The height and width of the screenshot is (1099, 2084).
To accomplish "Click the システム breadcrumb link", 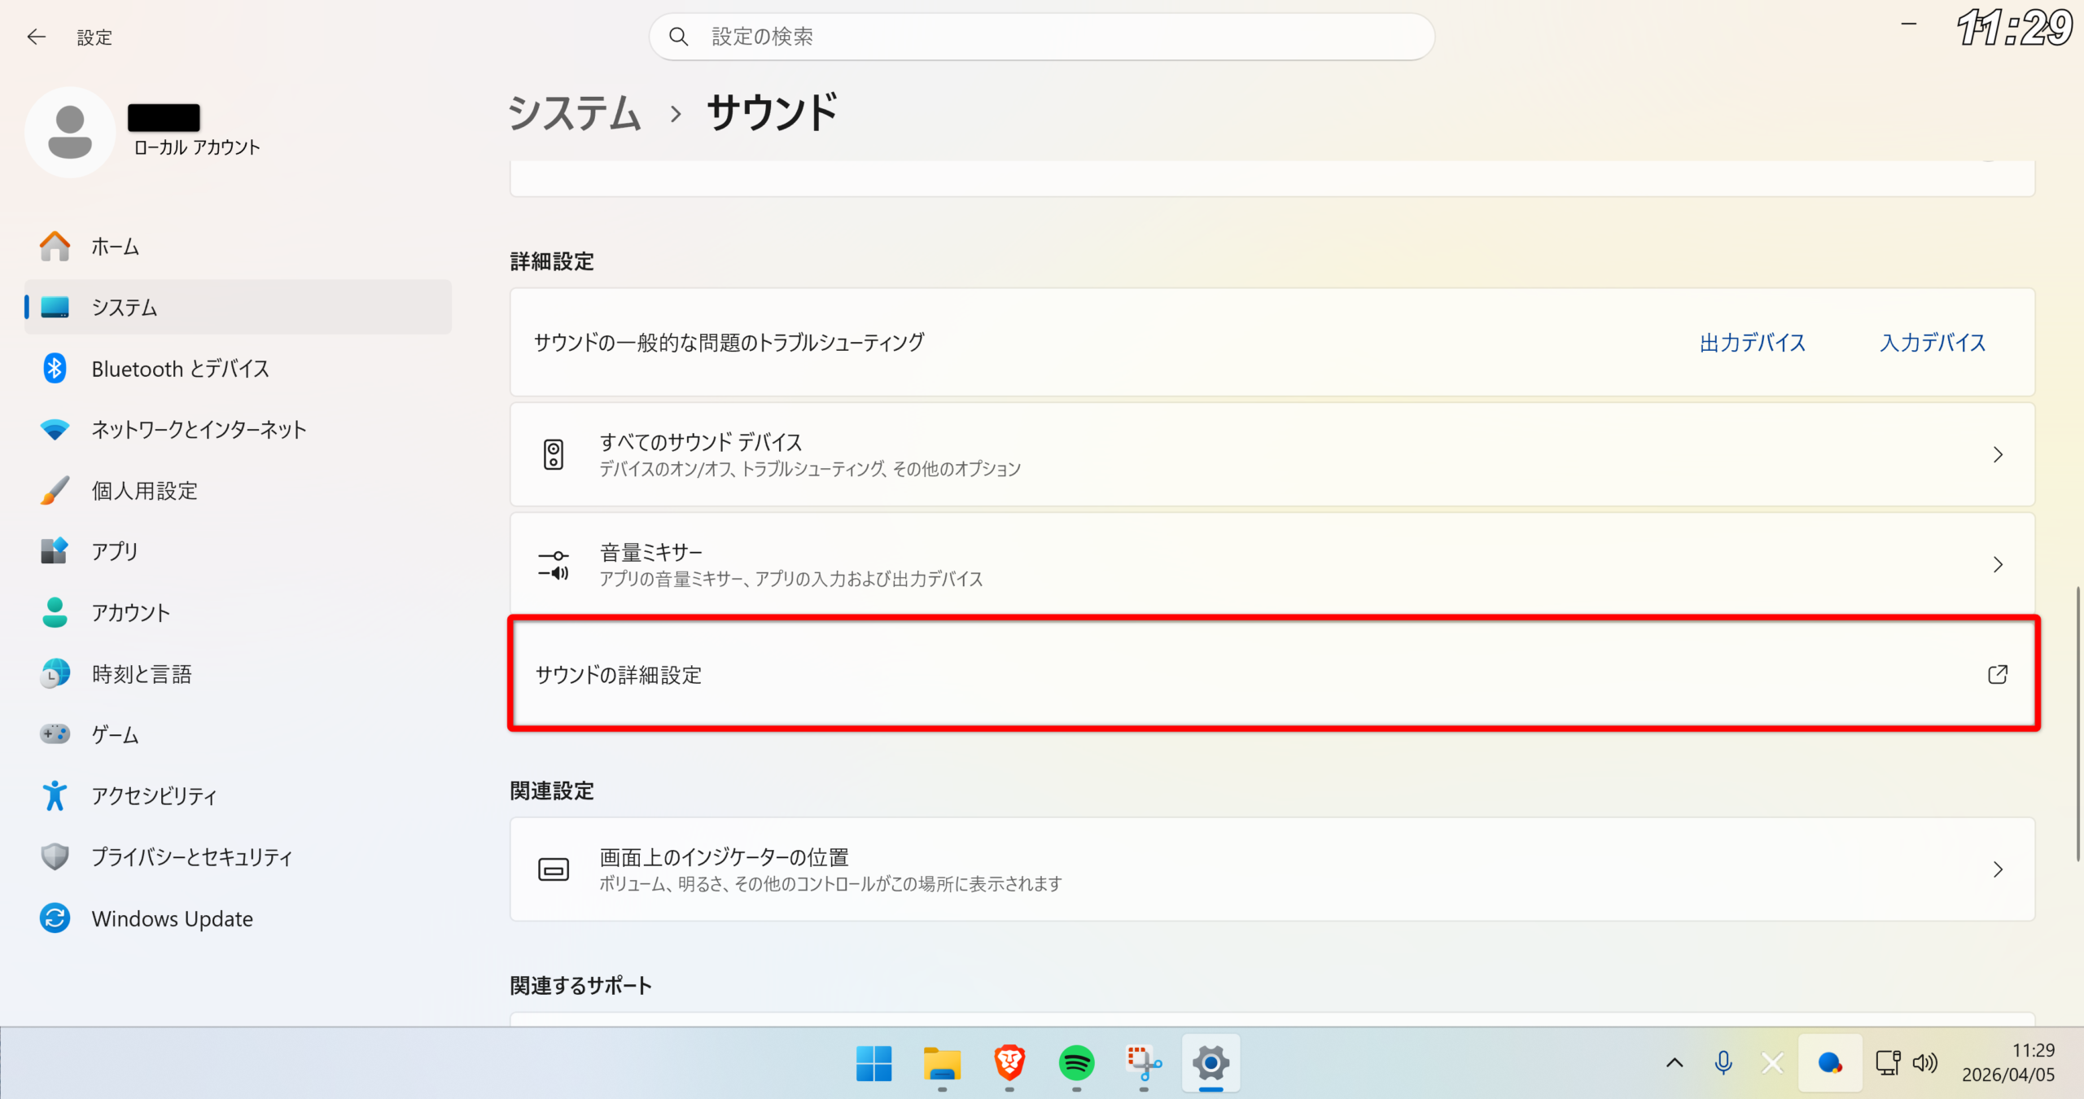I will [x=575, y=113].
